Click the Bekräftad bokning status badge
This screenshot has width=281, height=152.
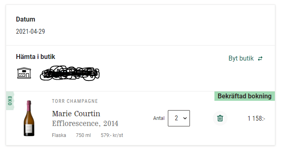245,96
